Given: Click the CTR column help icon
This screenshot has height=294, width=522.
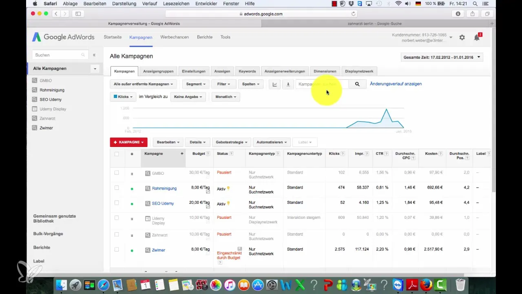Looking at the screenshot, I should pyautogui.click(x=386, y=154).
